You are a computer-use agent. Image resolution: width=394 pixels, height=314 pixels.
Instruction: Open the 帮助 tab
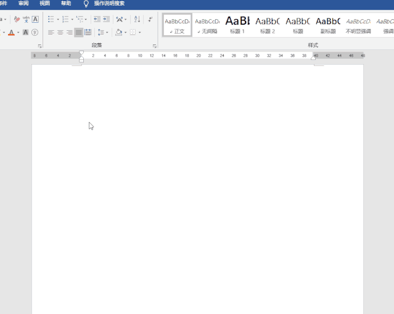point(66,4)
